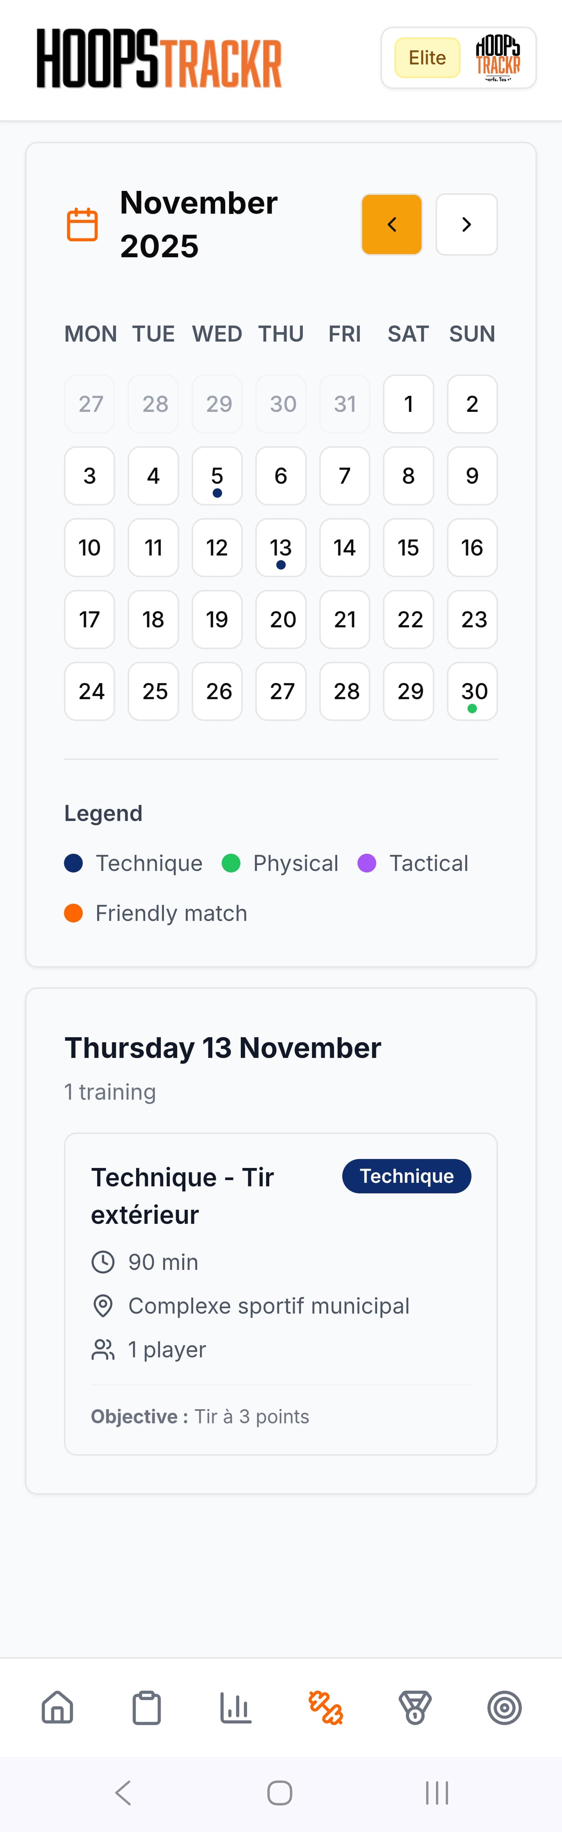Screen dimensions: 562x1832
Task: Click the HoopsTrackr header logo
Action: pos(159,58)
